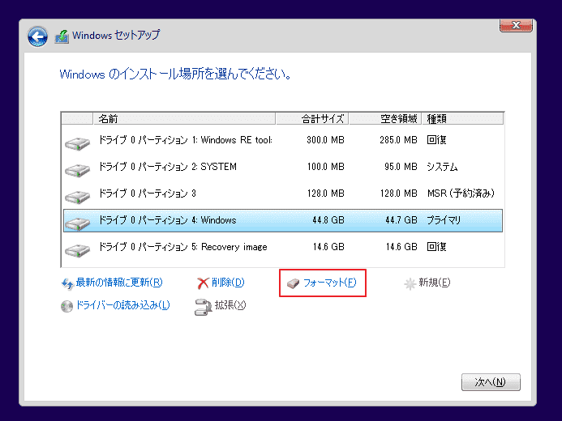Click the 95.0 MB free space cell

point(401,167)
